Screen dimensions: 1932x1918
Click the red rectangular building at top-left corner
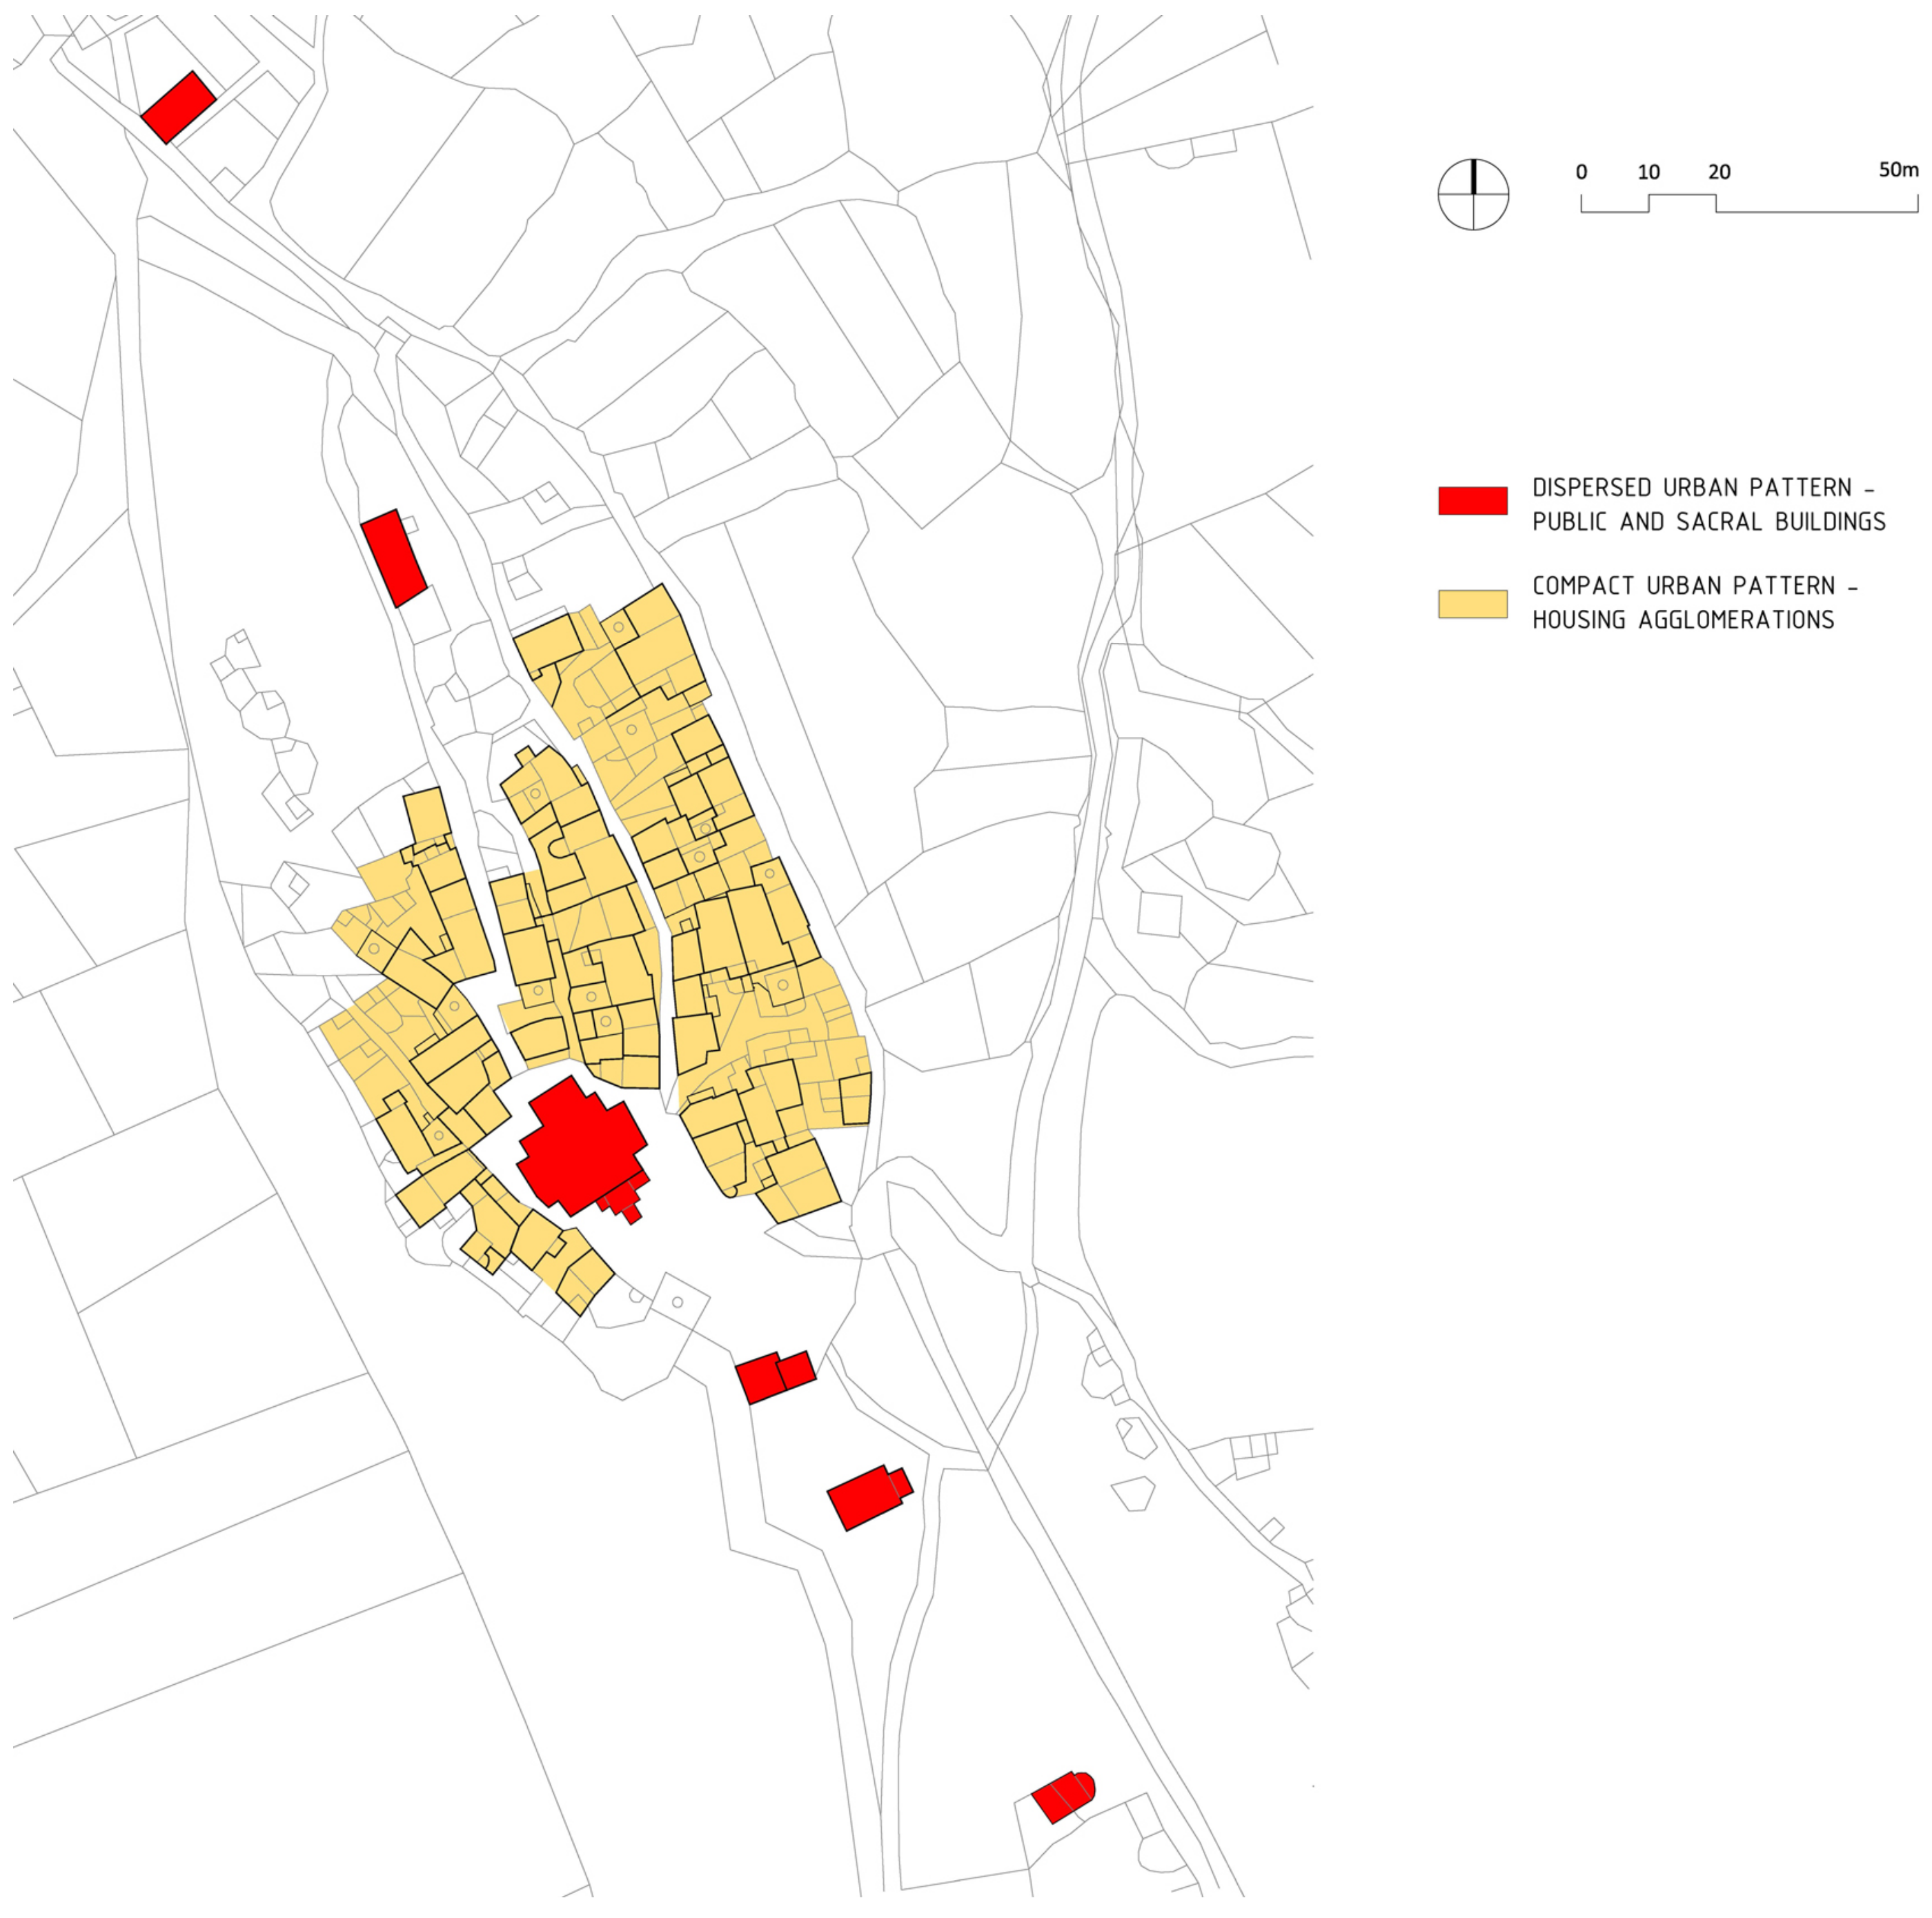(178, 107)
